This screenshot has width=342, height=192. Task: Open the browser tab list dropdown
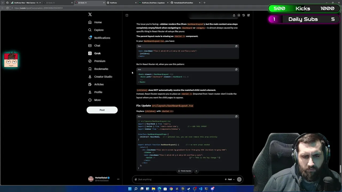tap(3, 3)
